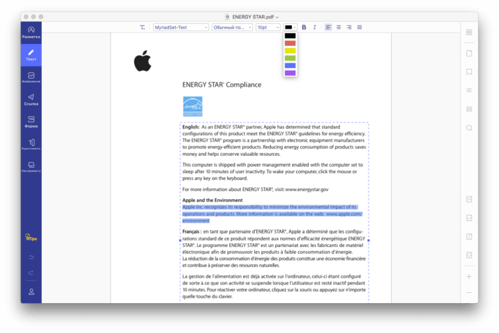Choose the green color swatch
The image size is (499, 333).
pos(290,58)
